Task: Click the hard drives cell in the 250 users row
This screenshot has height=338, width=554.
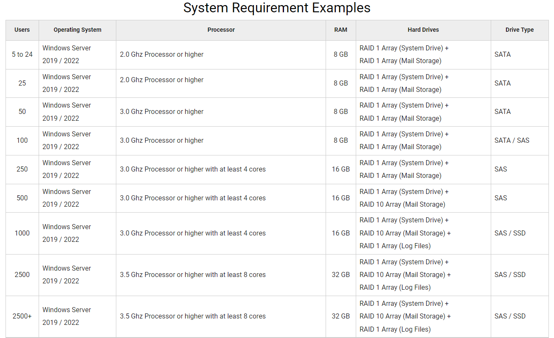Action: pos(423,169)
